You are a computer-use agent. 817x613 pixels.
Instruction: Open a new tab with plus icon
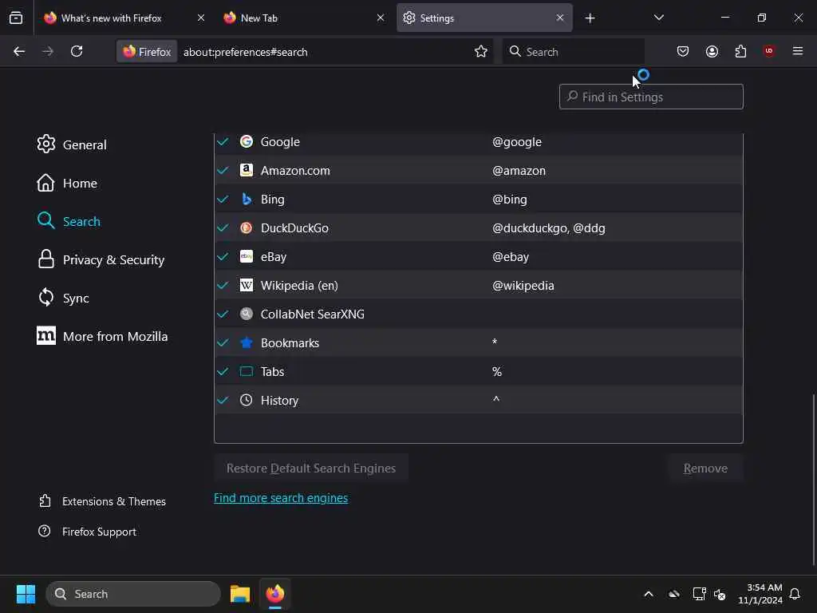click(590, 18)
